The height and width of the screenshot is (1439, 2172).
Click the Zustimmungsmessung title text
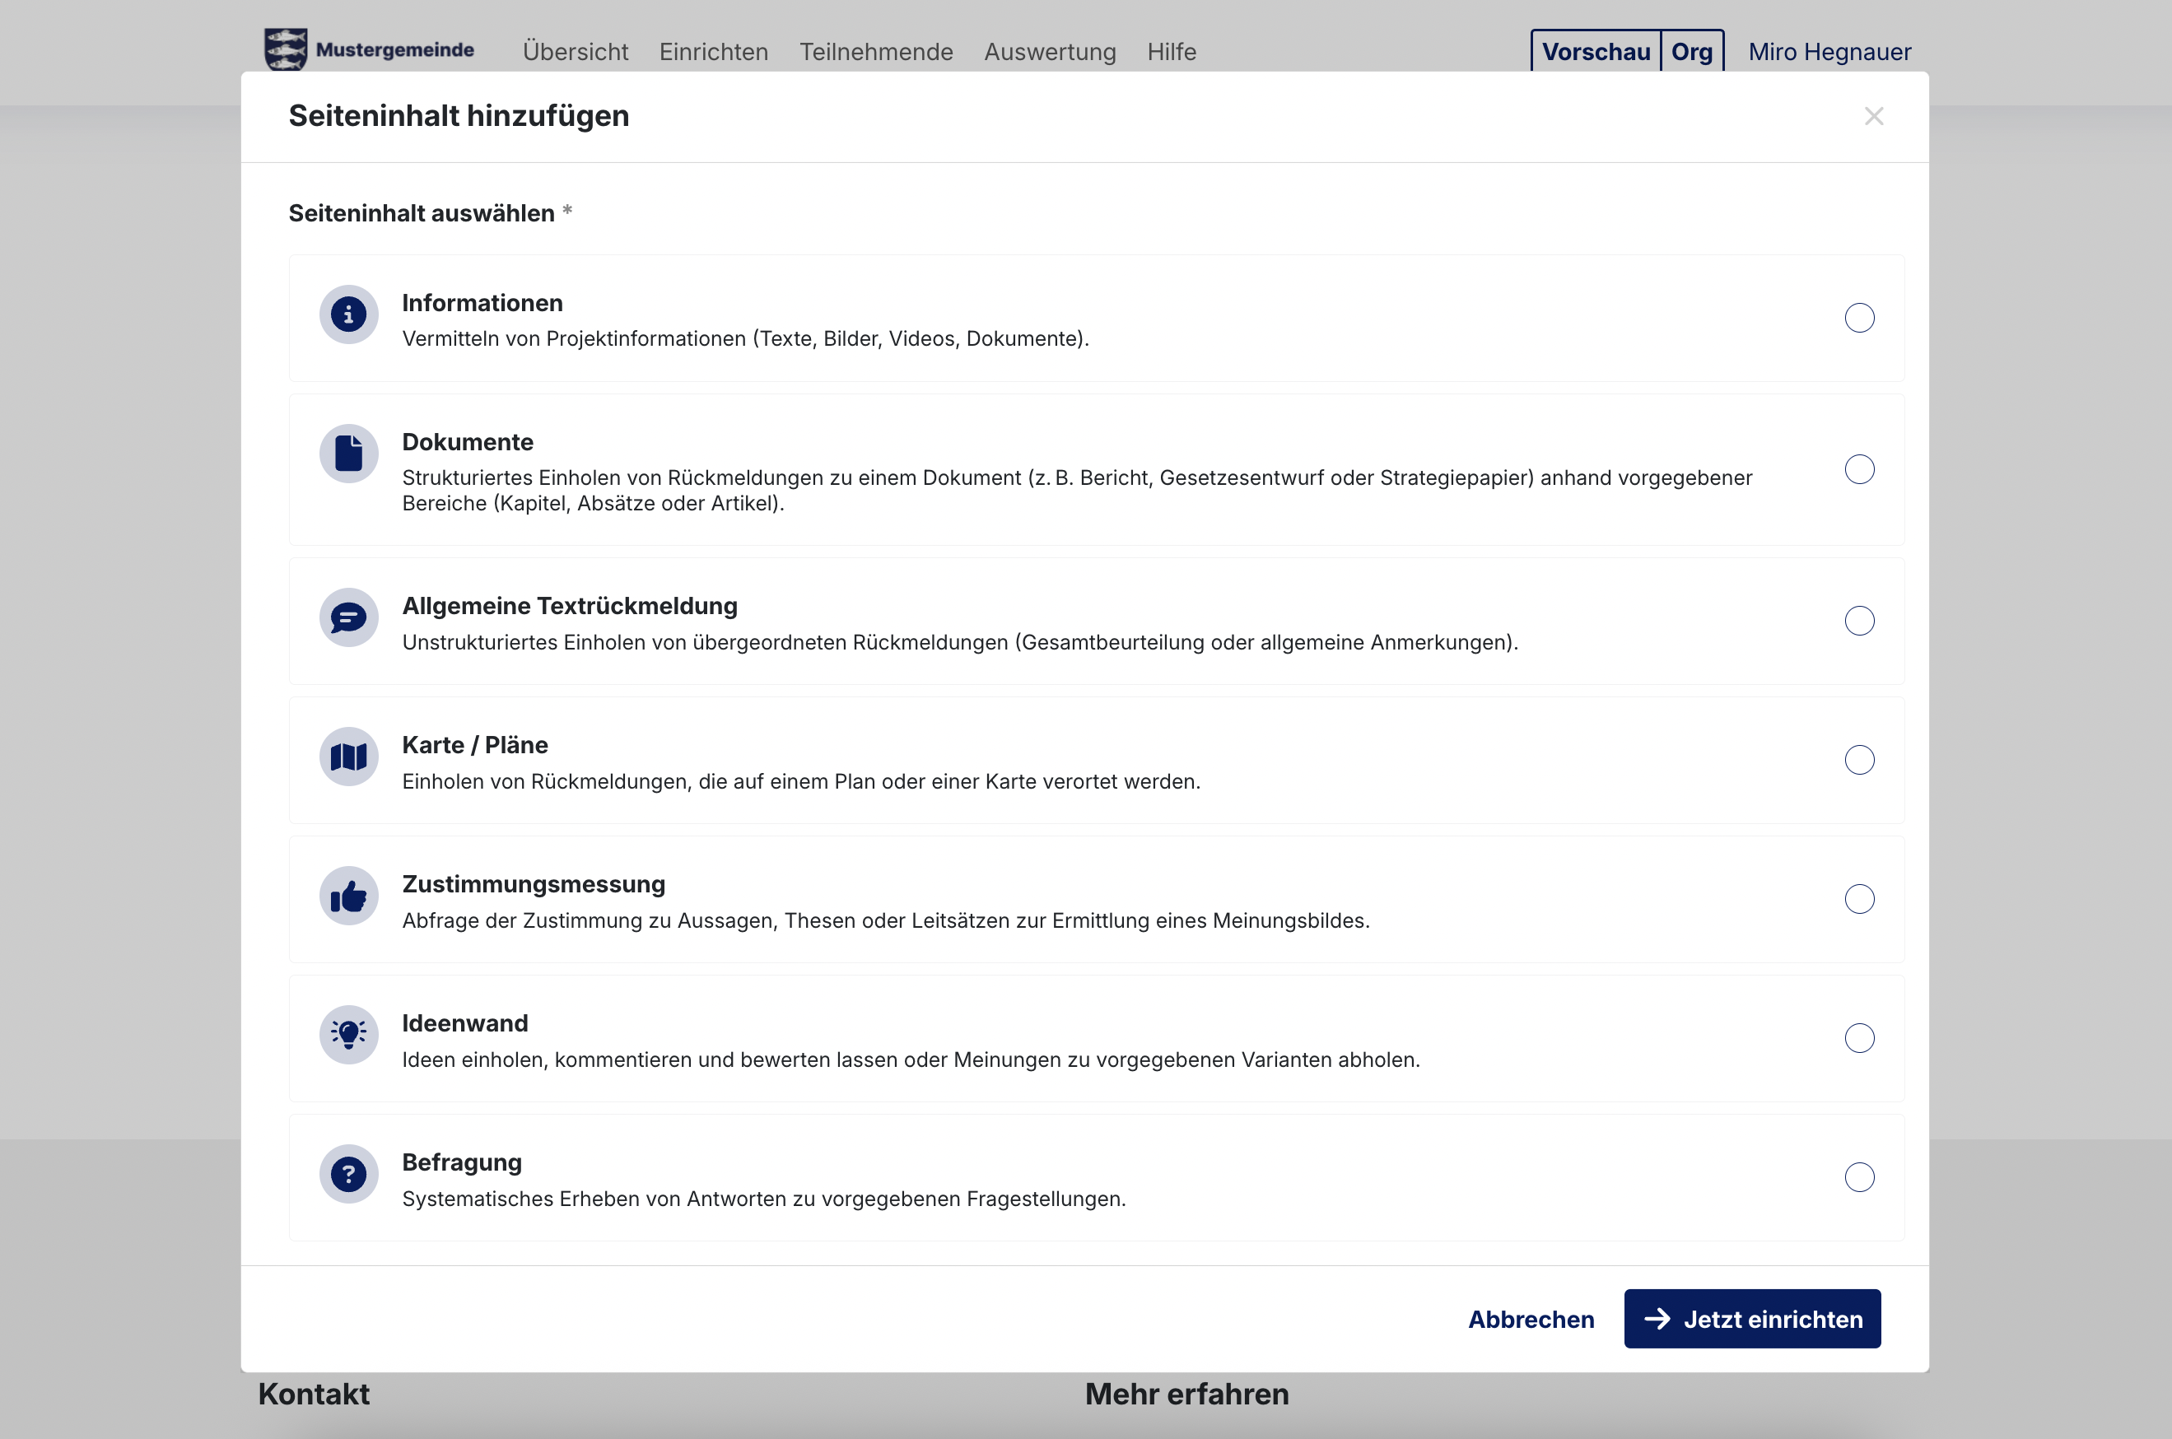click(x=534, y=884)
